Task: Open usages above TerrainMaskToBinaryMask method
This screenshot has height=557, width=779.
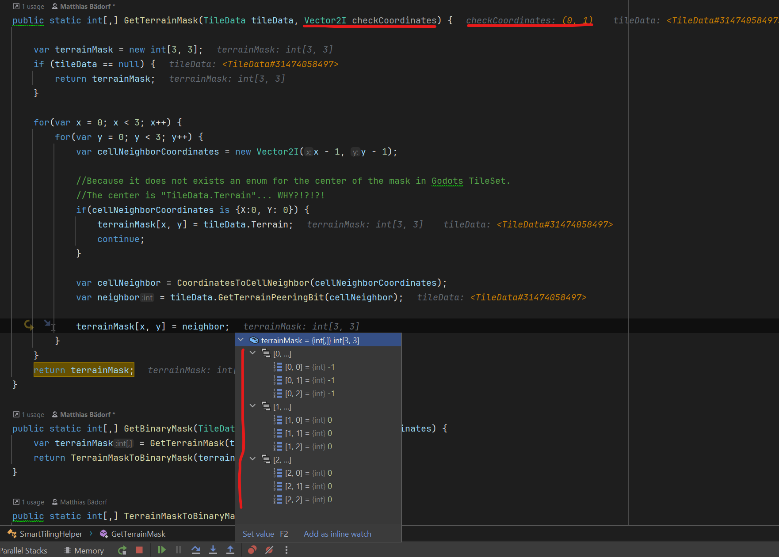Action: (x=29, y=502)
